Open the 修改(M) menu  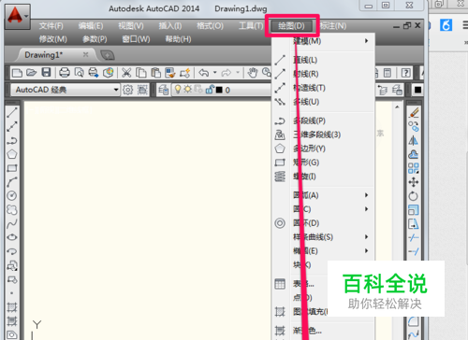[x=52, y=39]
